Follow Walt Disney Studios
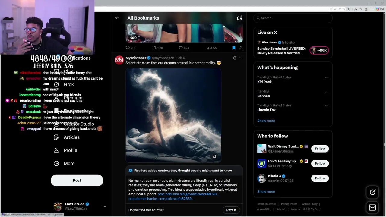Image resolution: width=386 pixels, height=217 pixels. click(320, 149)
